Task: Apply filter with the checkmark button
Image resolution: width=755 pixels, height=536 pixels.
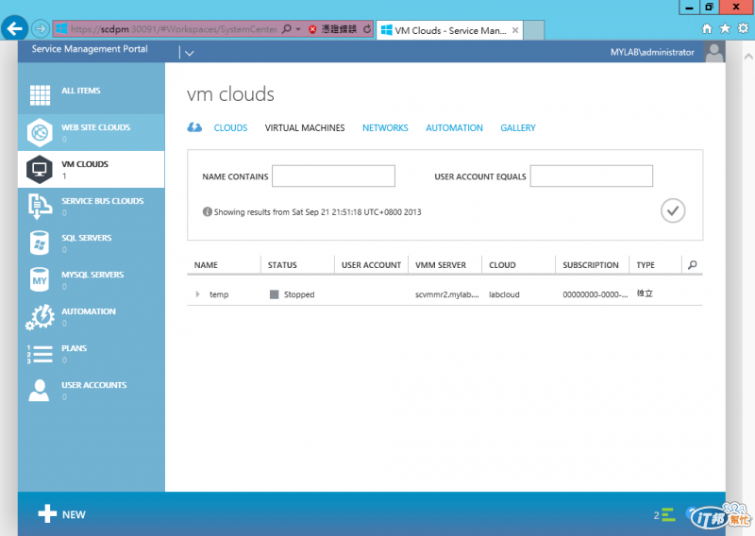Action: tap(673, 210)
